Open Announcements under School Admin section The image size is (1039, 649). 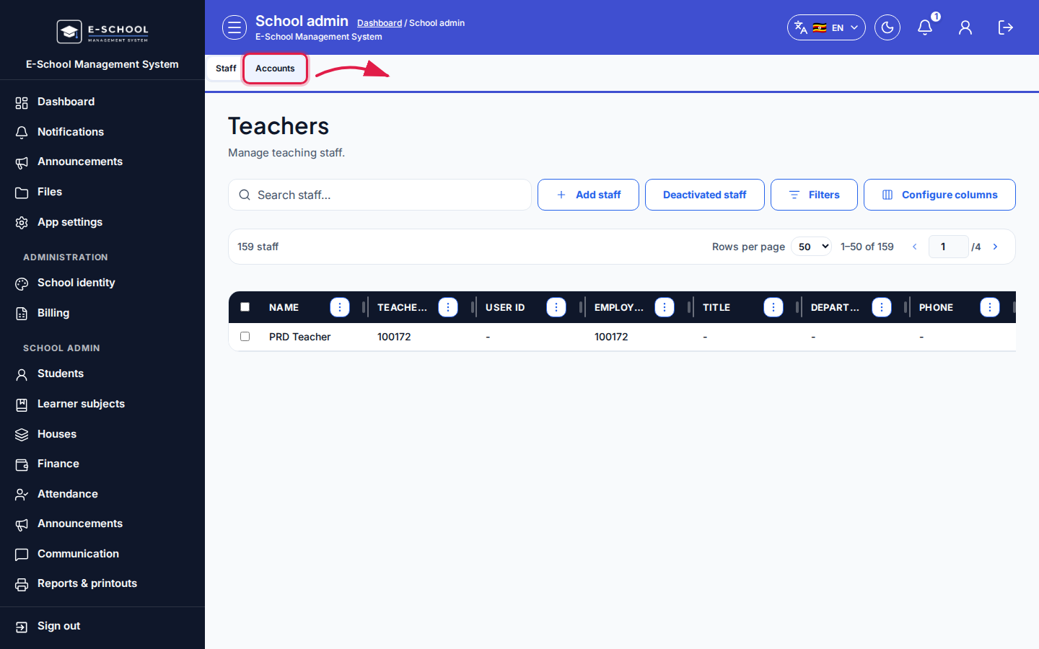pos(102,524)
